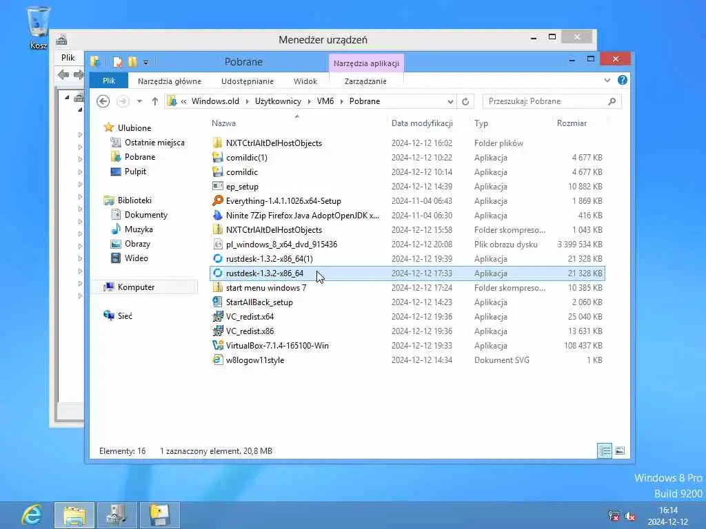
Task: Click New Folder icon in quick access toolbar
Action: tap(132, 61)
